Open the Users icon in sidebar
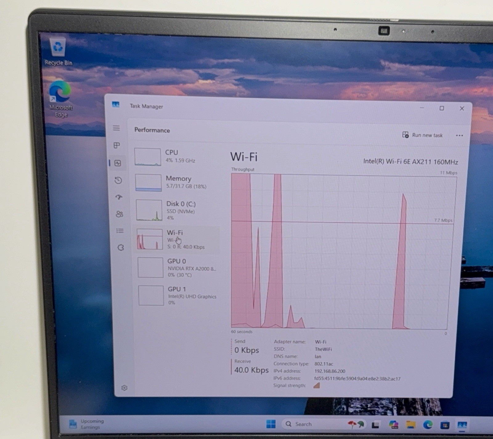The height and width of the screenshot is (439, 493). point(120,214)
